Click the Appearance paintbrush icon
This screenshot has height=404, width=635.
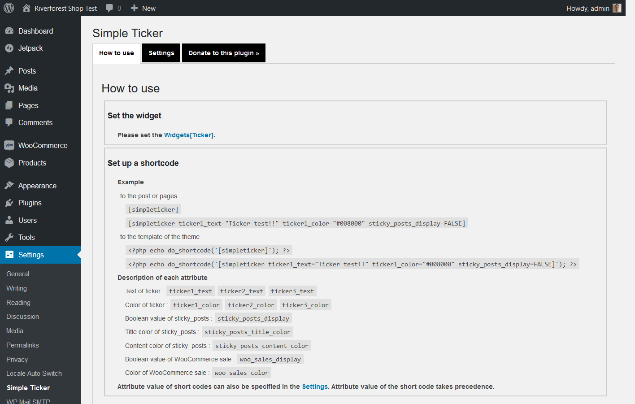coord(9,186)
